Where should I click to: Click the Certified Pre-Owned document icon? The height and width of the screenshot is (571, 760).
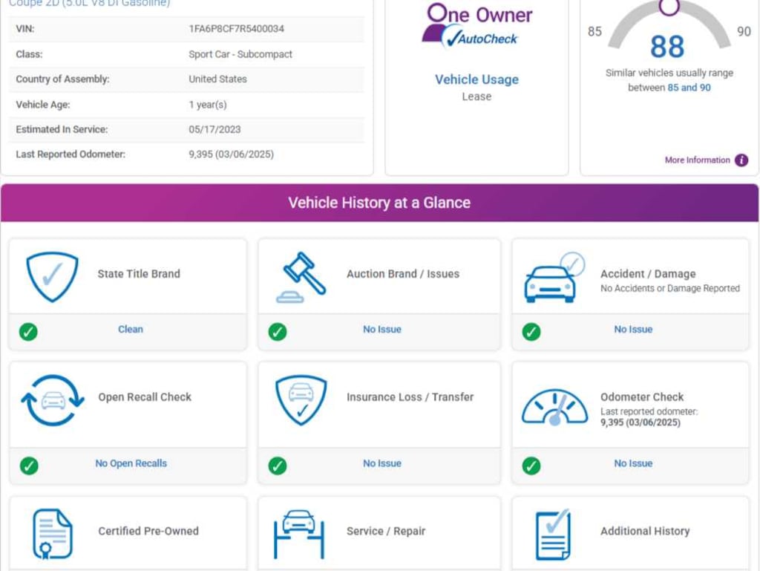53,534
